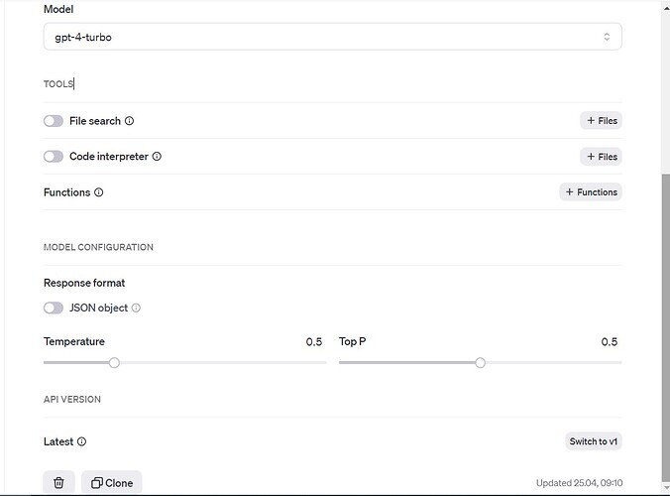Viewport: 670px width, 496px height.
Task: Enable the File search toggle
Action: pos(54,121)
